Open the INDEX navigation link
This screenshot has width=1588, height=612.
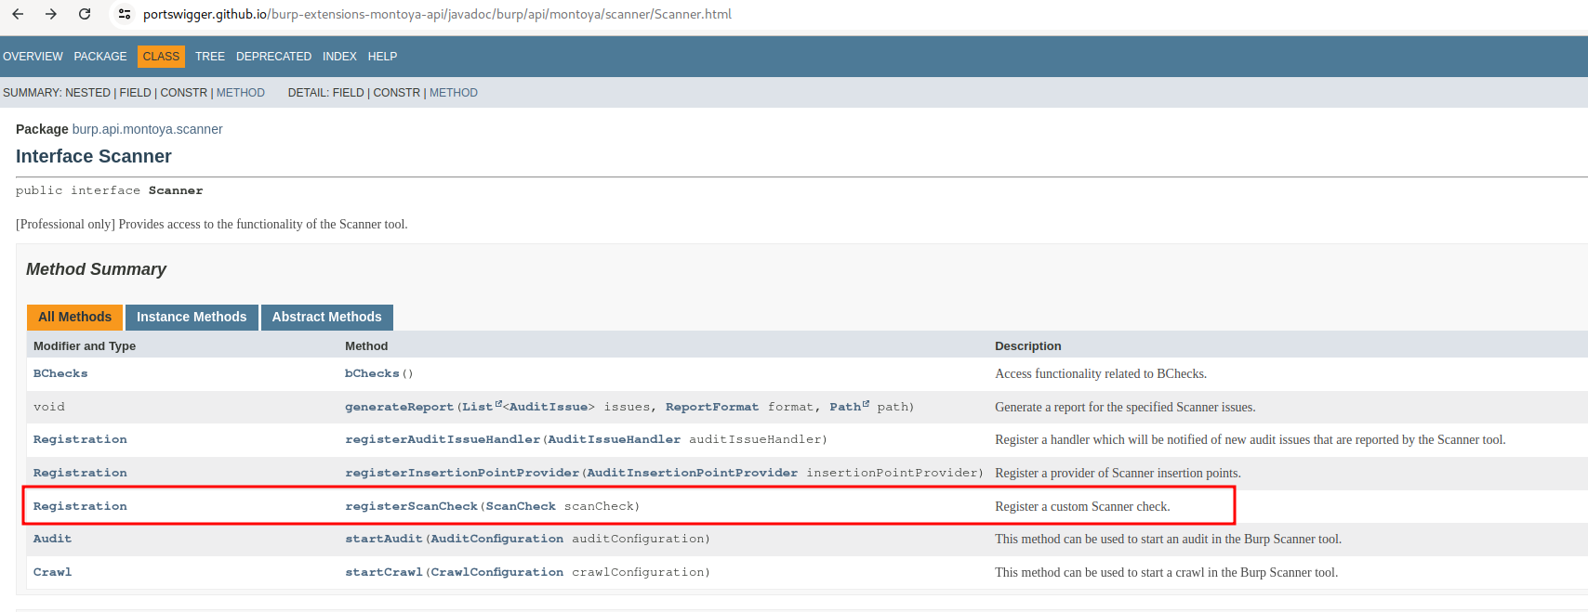click(339, 57)
